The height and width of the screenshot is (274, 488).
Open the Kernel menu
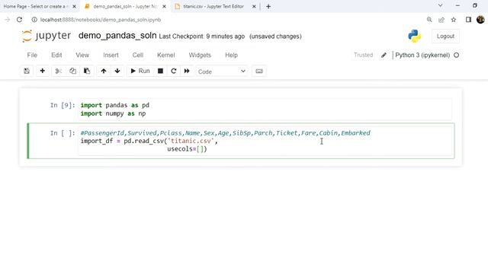tap(166, 55)
